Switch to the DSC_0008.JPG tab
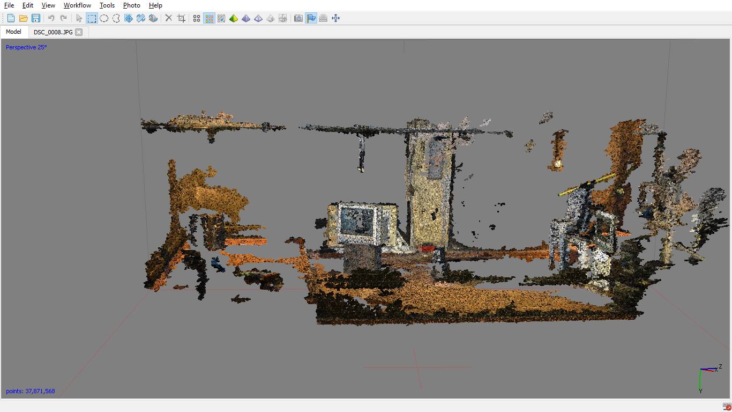This screenshot has height=412, width=732. tap(53, 32)
